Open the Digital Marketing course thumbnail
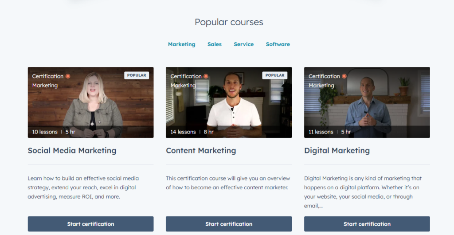The width and height of the screenshot is (454, 235). [x=367, y=102]
